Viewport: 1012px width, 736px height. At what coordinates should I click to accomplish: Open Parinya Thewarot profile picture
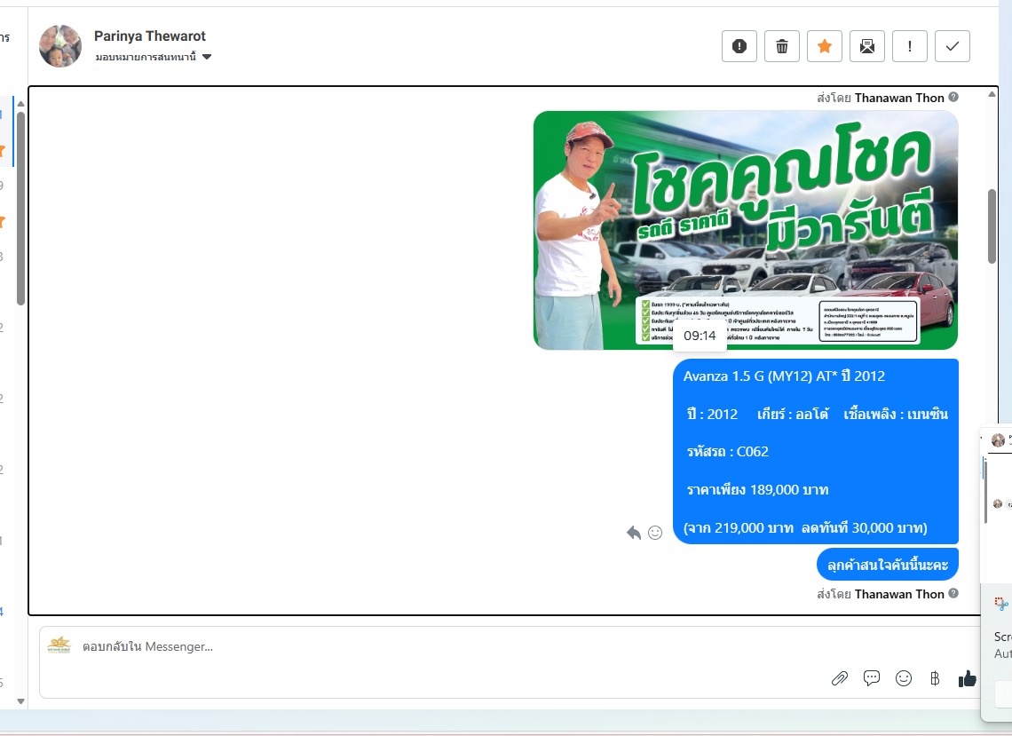tap(60, 46)
